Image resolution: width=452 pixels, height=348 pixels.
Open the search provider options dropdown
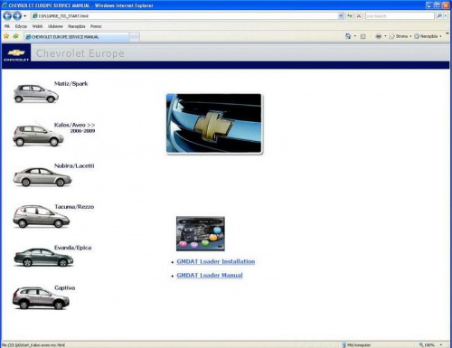[x=446, y=15]
